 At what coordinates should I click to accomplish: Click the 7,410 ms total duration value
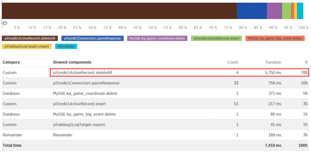273,145
